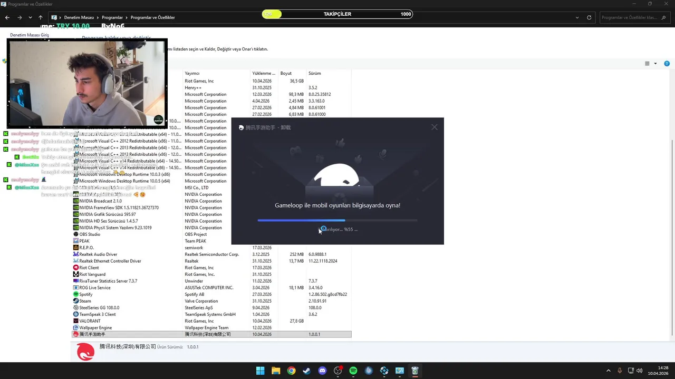Click the OBS Studio icon in list
This screenshot has height=379, width=675.
76,234
